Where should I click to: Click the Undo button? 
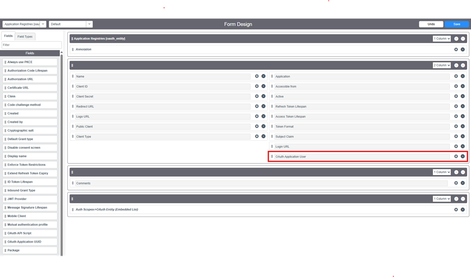431,24
